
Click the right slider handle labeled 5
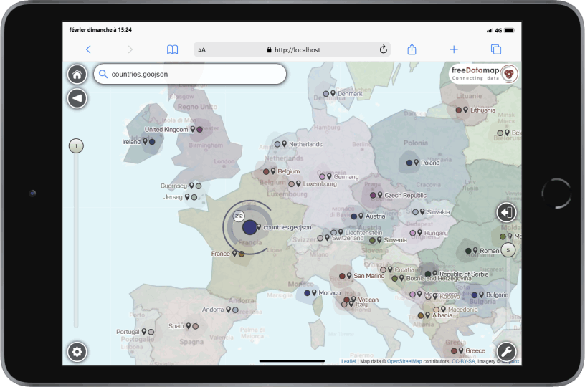point(508,250)
